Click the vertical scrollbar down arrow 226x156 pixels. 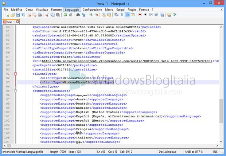[221, 142]
